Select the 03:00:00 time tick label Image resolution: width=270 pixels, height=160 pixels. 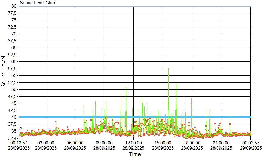click(46, 143)
